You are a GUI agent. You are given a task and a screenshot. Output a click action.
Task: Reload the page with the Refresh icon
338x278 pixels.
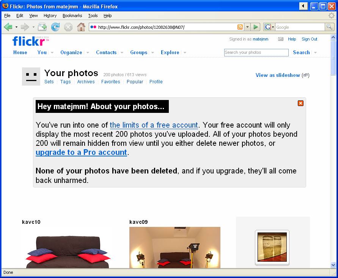click(x=55, y=27)
